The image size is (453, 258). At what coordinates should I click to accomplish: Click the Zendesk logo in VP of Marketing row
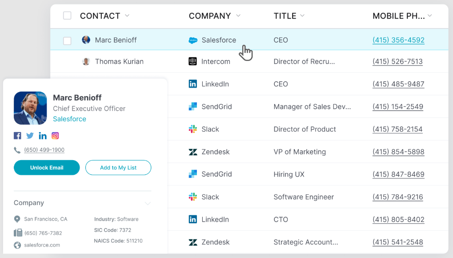pos(192,152)
